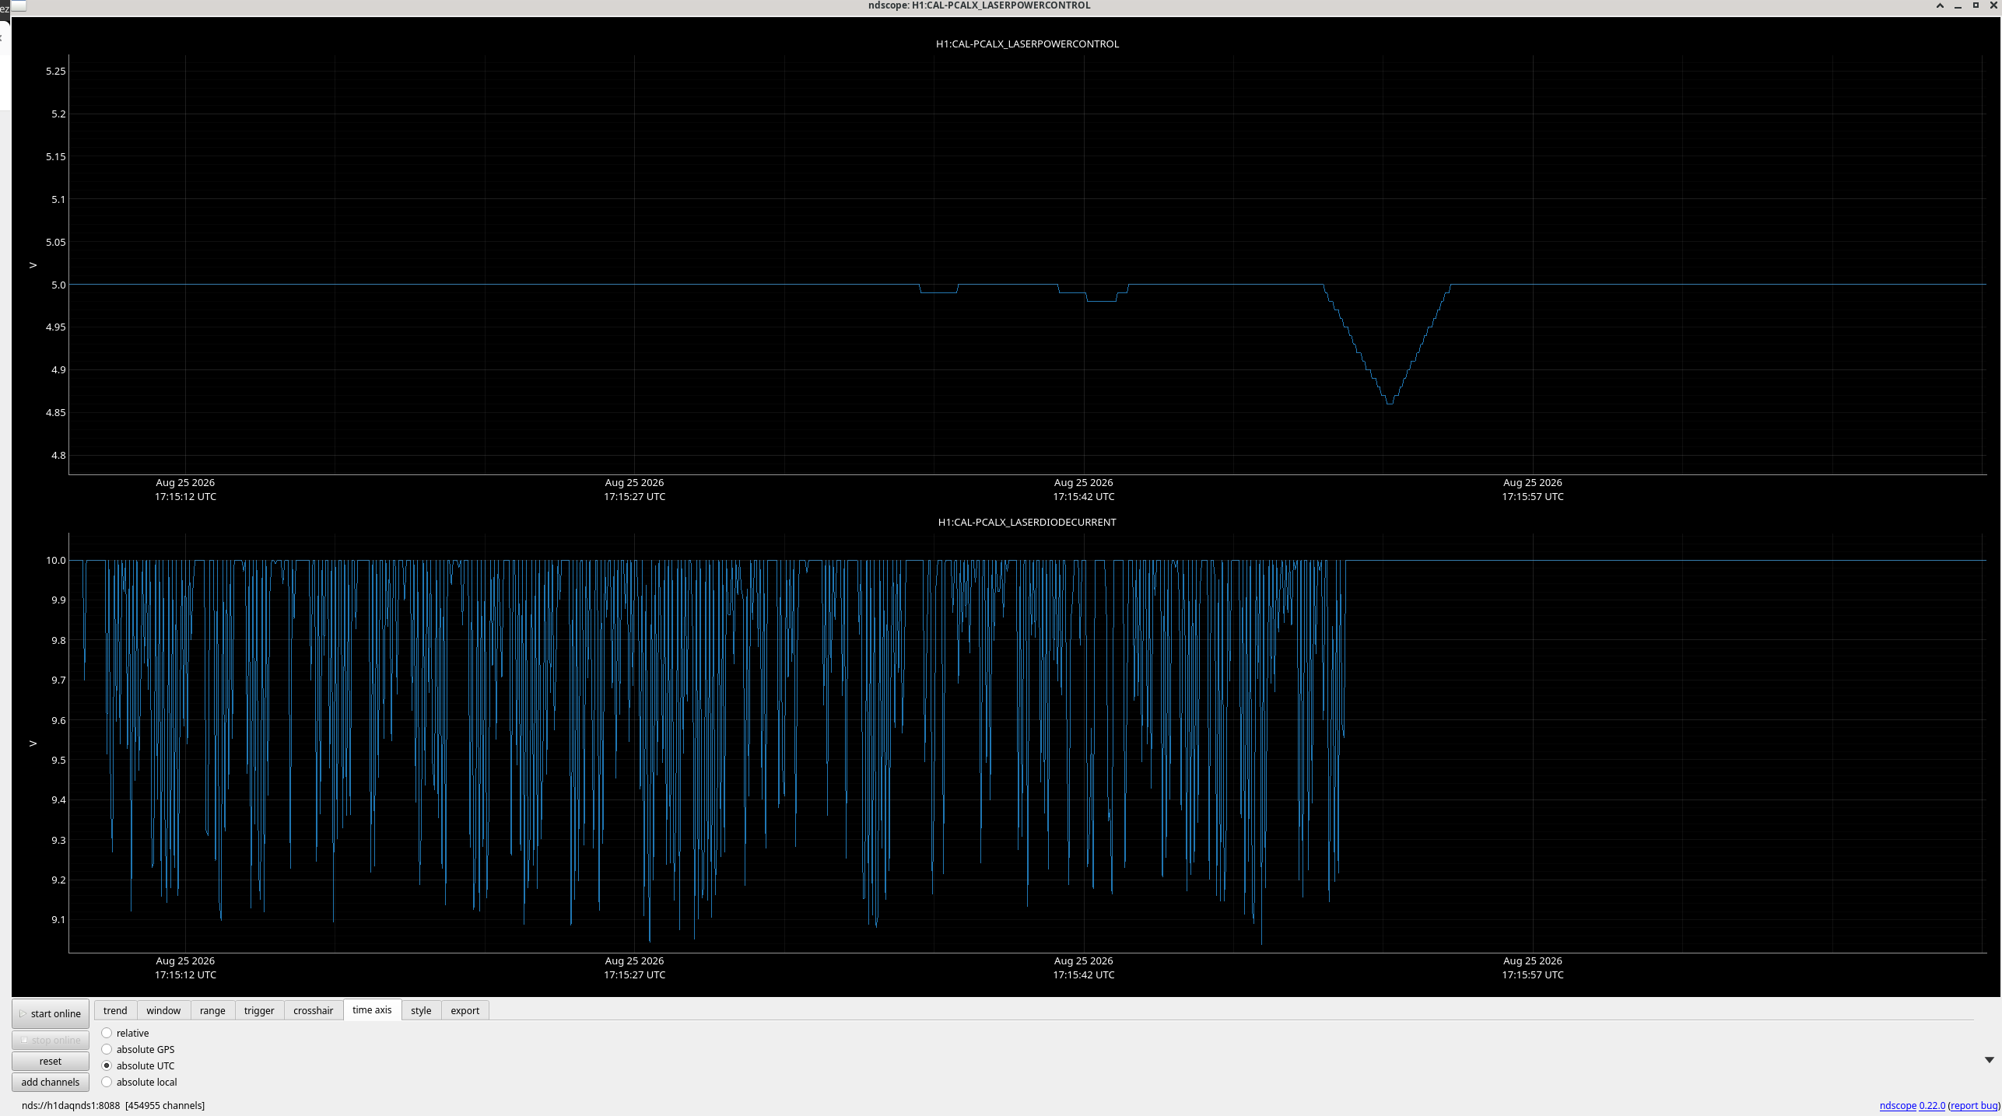
Task: Collapse the control panel with the down triangle
Action: tap(1990, 1060)
